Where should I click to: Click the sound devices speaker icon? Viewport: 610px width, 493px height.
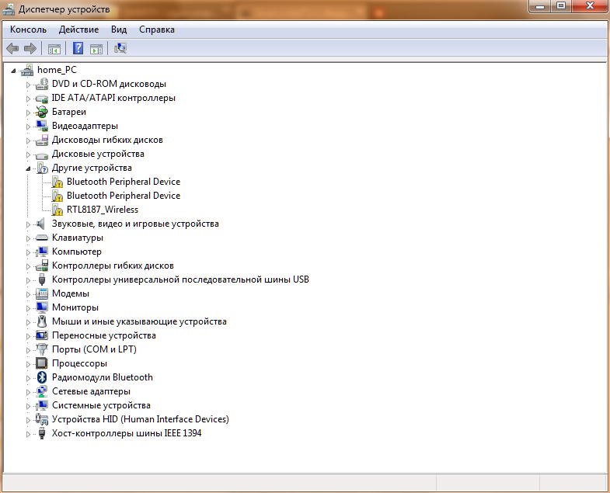(x=41, y=224)
